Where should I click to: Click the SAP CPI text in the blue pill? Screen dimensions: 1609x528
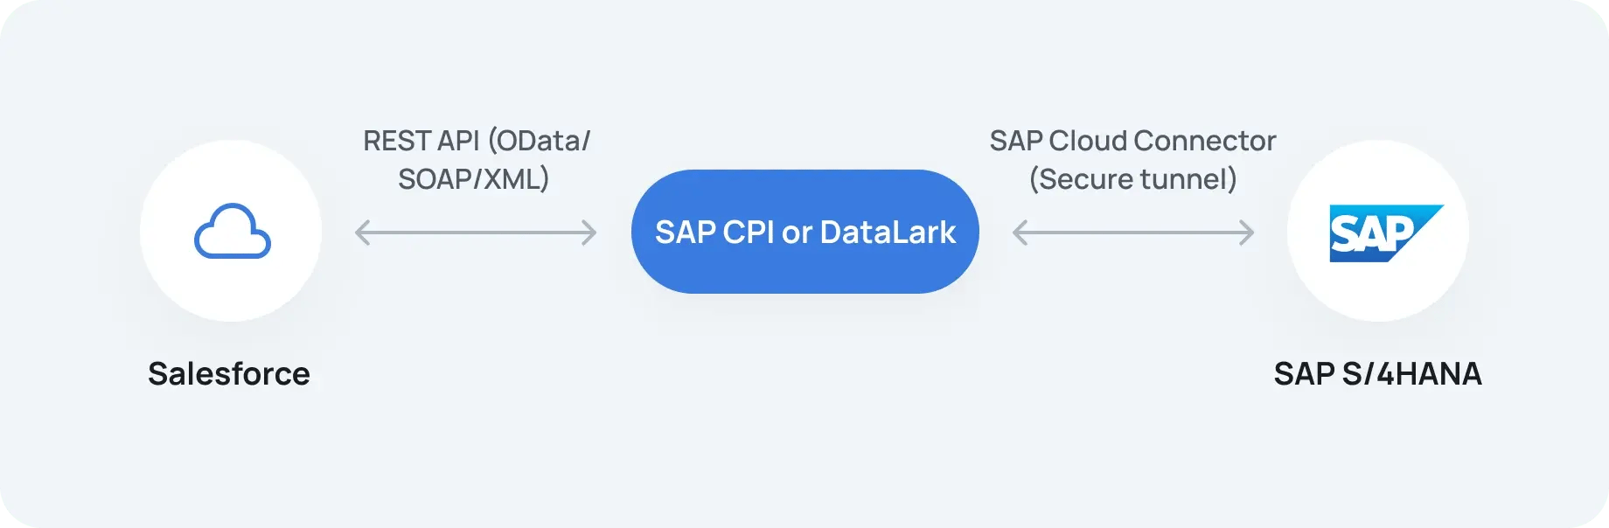(x=714, y=232)
